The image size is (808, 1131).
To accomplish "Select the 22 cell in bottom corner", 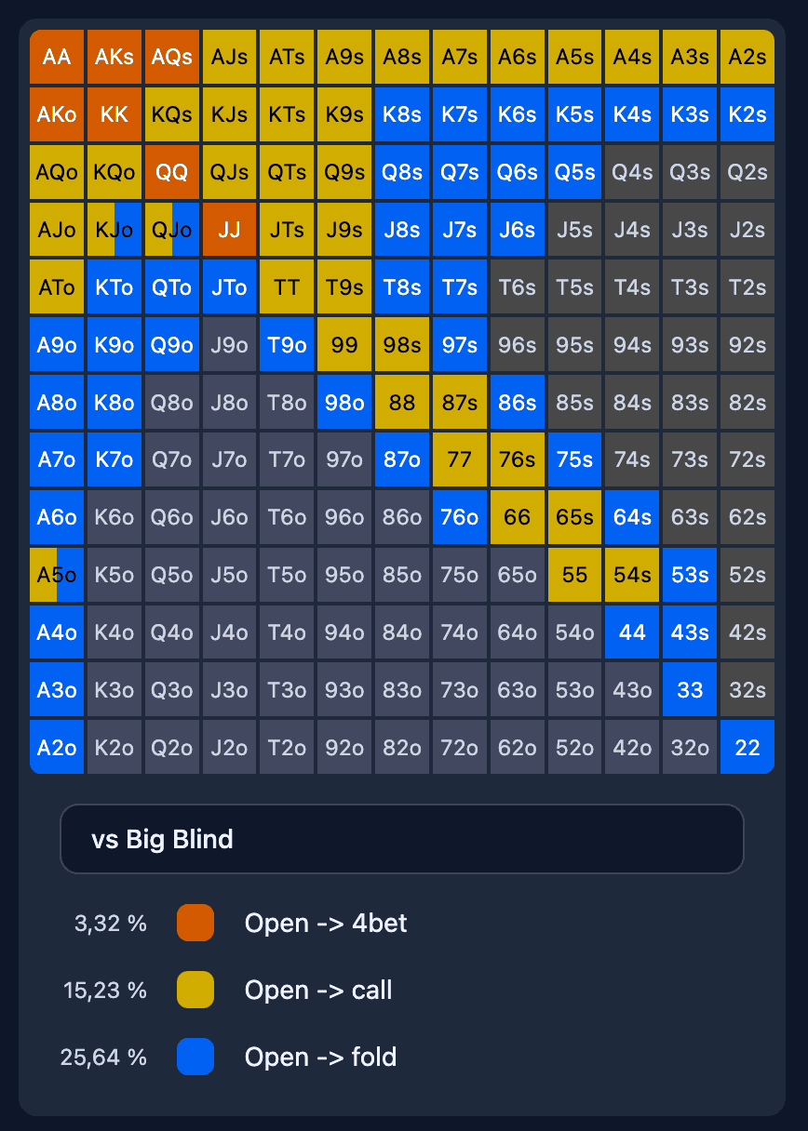I will click(x=747, y=747).
